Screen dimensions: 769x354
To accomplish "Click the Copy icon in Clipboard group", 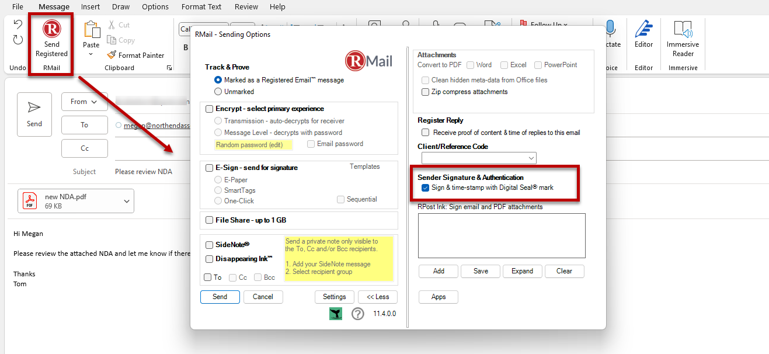I will click(112, 40).
